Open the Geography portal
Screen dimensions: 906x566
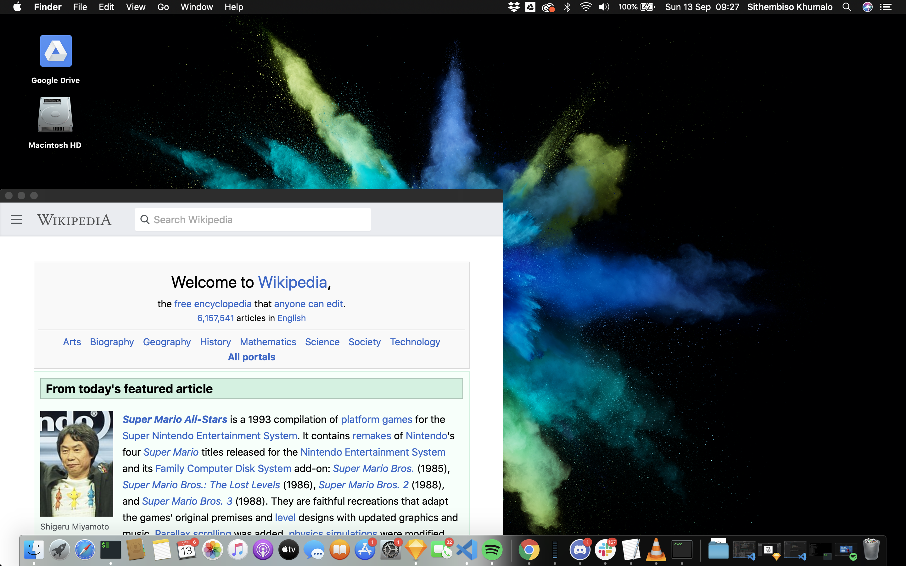coord(167,342)
